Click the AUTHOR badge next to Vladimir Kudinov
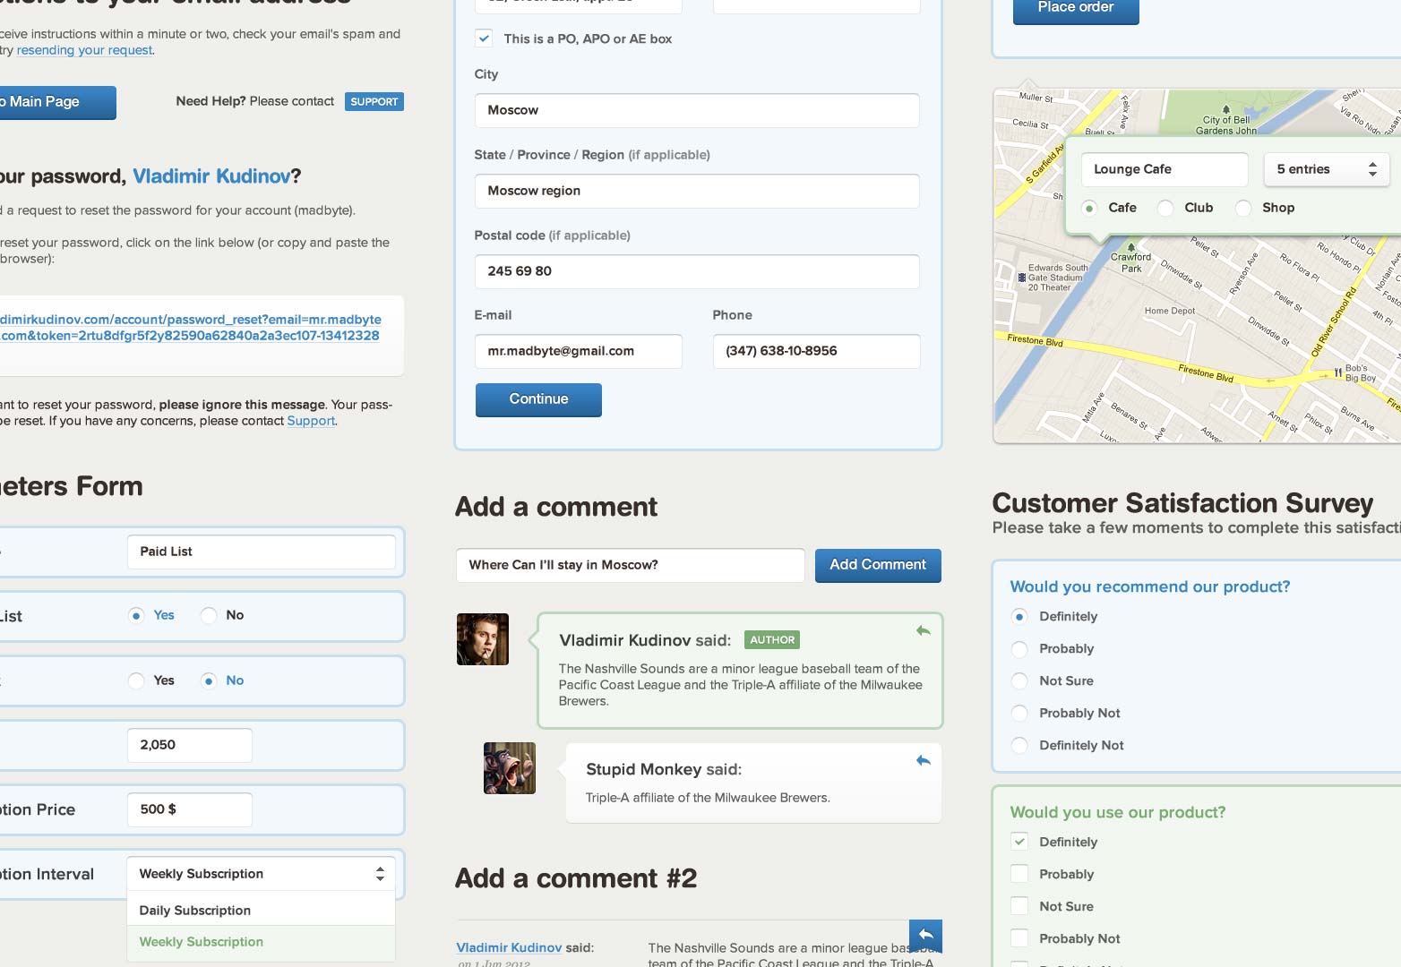Viewport: 1401px width, 967px height. pyautogui.click(x=772, y=640)
